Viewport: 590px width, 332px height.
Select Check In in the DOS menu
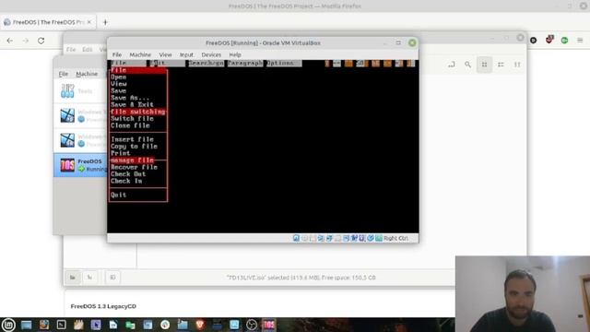click(126, 181)
